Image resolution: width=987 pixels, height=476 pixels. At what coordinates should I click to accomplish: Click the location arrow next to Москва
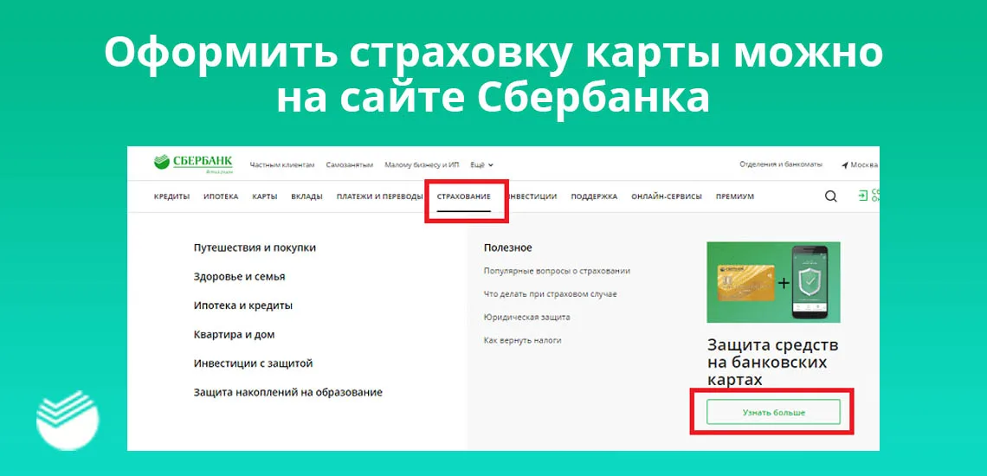pyautogui.click(x=844, y=164)
